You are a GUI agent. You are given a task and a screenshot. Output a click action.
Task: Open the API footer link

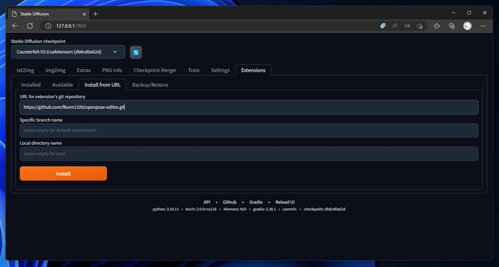point(207,202)
